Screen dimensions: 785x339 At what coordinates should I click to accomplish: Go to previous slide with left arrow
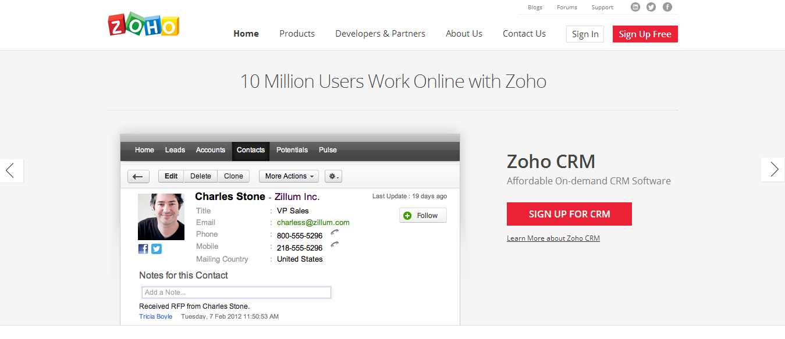11,170
